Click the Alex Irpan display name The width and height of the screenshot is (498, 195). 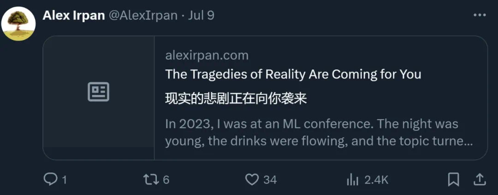click(73, 15)
